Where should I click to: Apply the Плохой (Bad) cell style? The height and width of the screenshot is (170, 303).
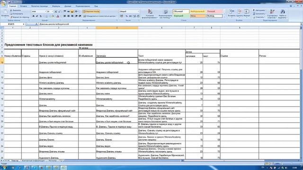(214, 11)
